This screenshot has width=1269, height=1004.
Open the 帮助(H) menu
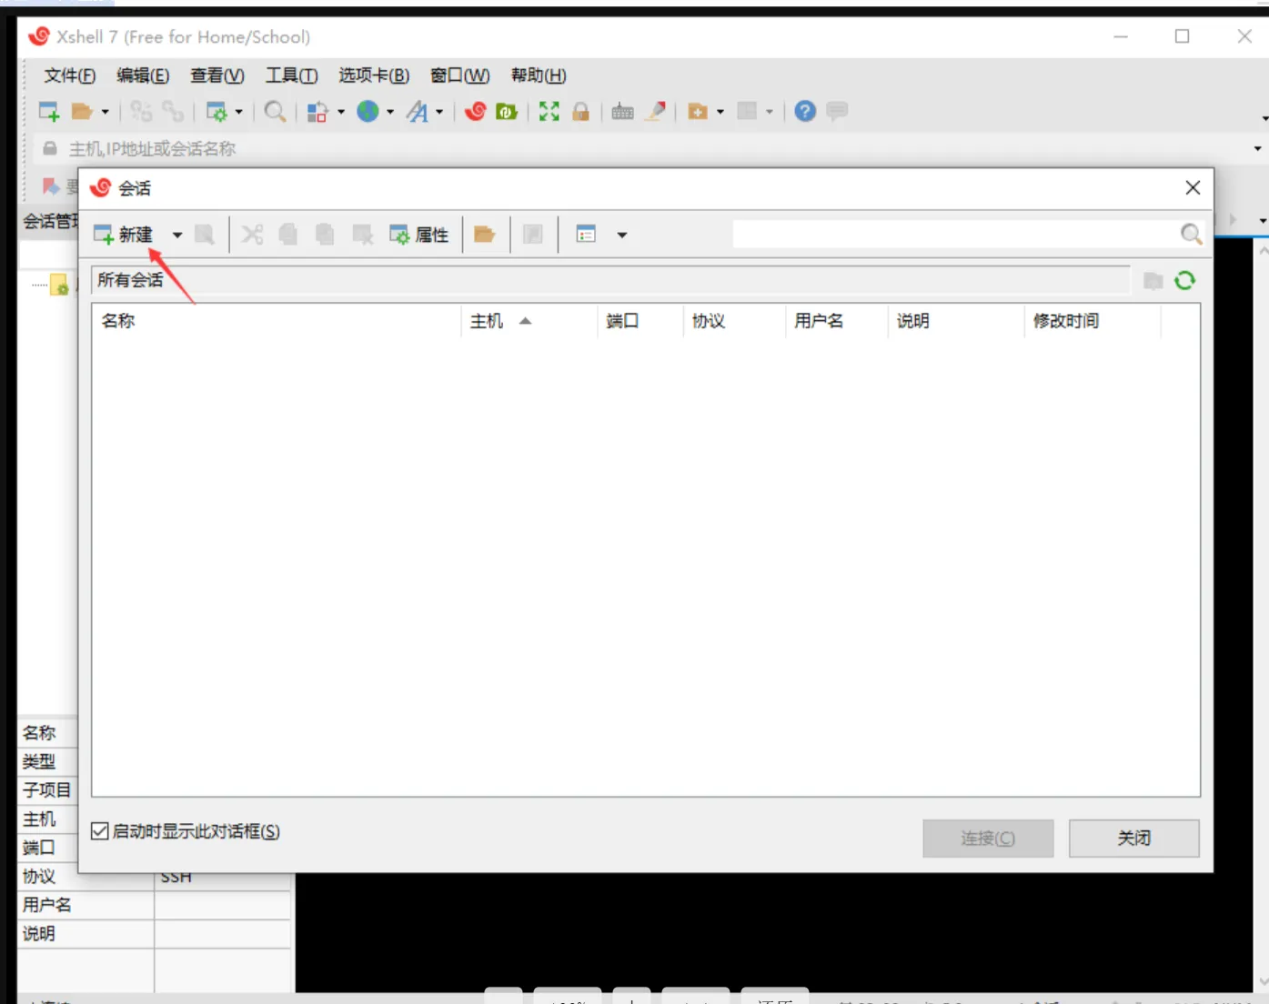pyautogui.click(x=539, y=75)
